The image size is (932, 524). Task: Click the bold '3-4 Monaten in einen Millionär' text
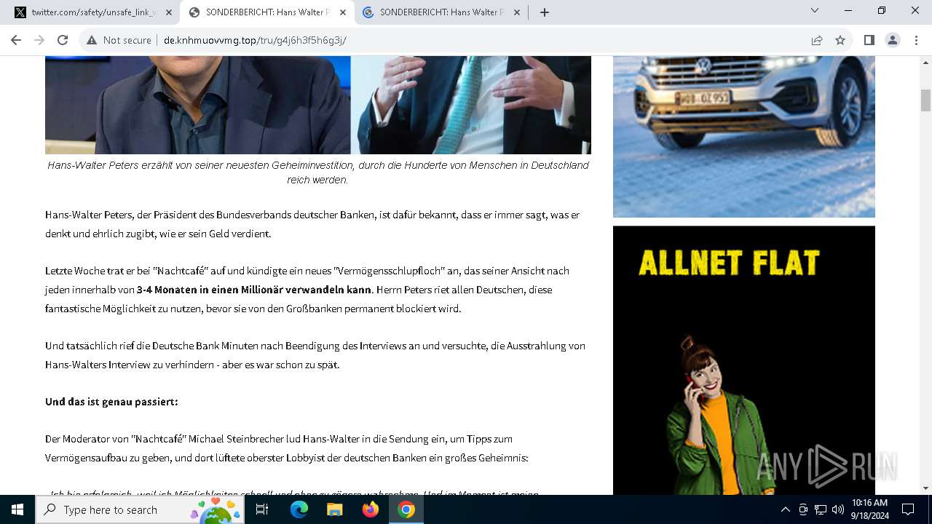pyautogui.click(x=254, y=290)
